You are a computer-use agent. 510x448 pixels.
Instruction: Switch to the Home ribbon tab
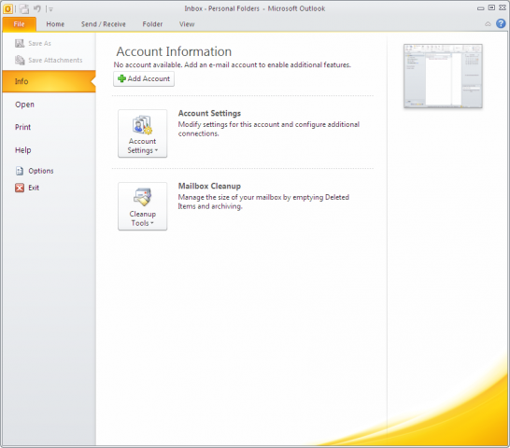(x=55, y=24)
